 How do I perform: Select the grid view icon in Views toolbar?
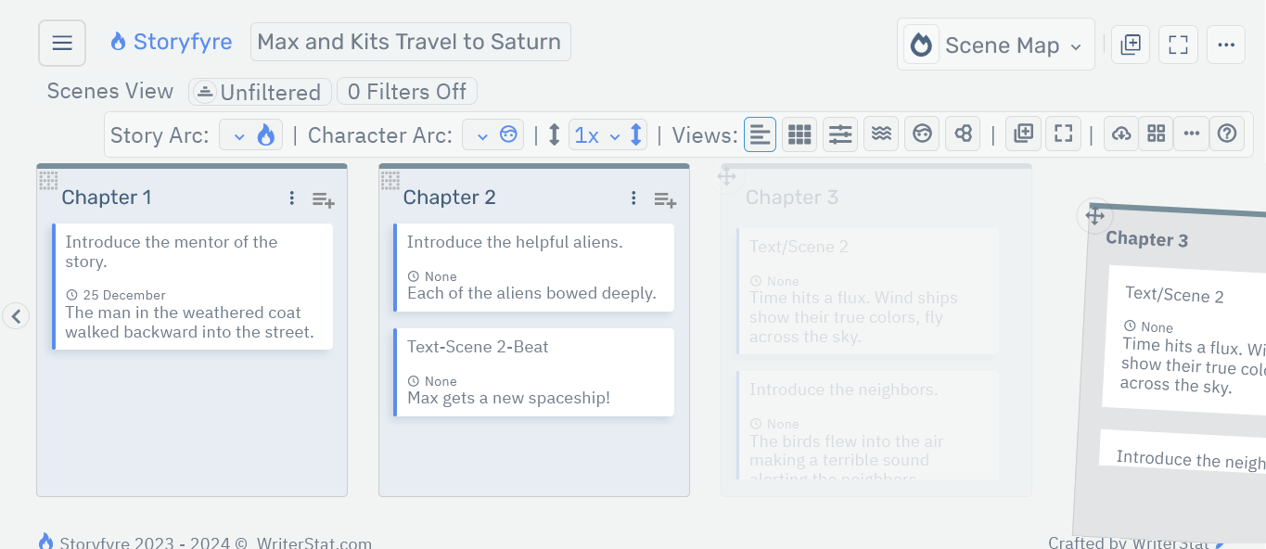click(x=799, y=134)
